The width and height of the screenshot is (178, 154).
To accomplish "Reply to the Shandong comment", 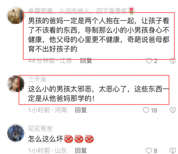I will click(81, 150).
